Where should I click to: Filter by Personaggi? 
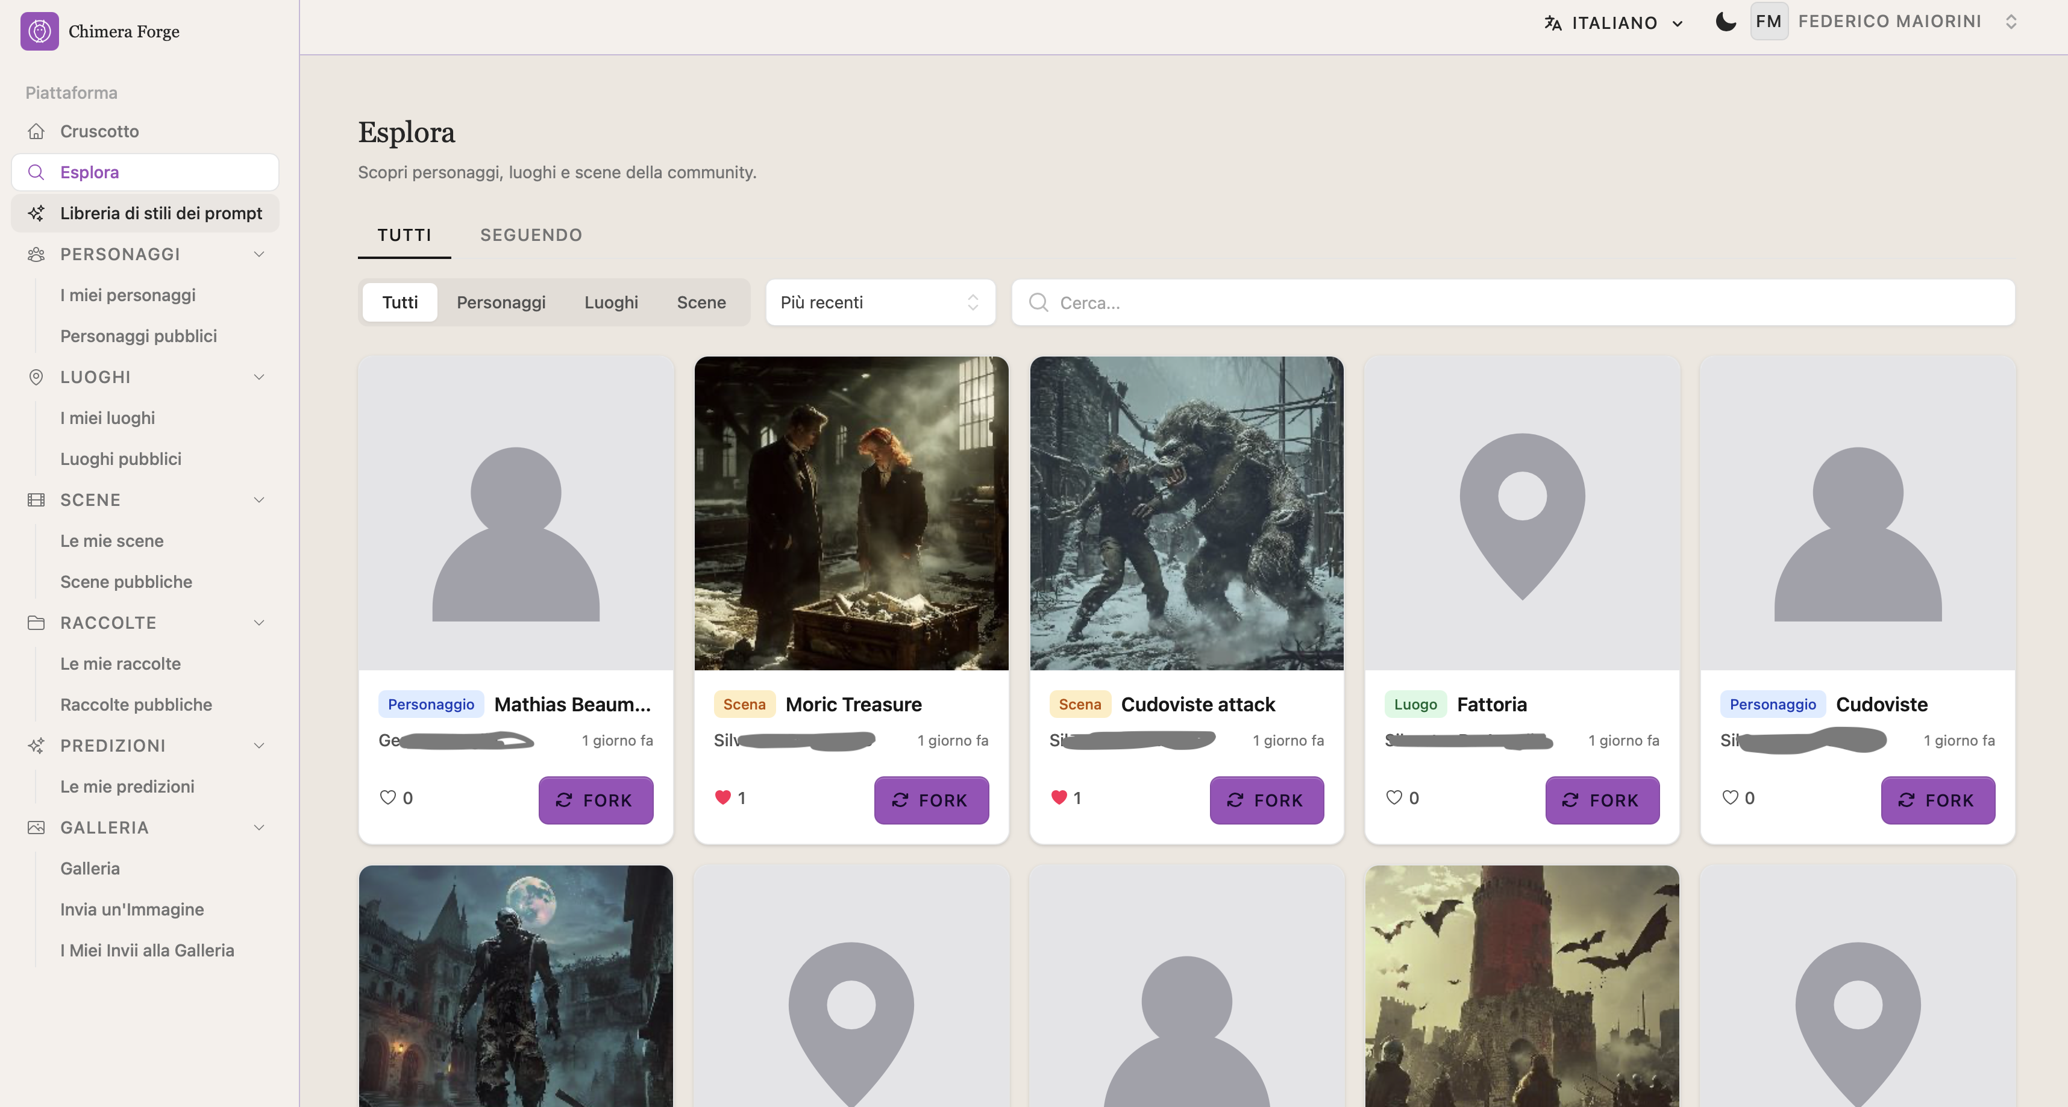point(501,302)
